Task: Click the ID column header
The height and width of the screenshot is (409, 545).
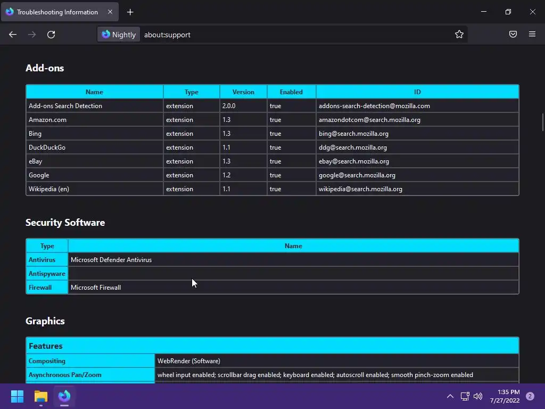Action: [417, 92]
